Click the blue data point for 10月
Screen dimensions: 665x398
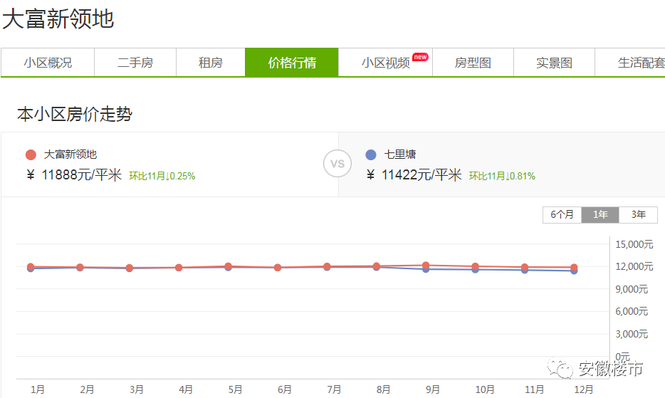click(475, 270)
